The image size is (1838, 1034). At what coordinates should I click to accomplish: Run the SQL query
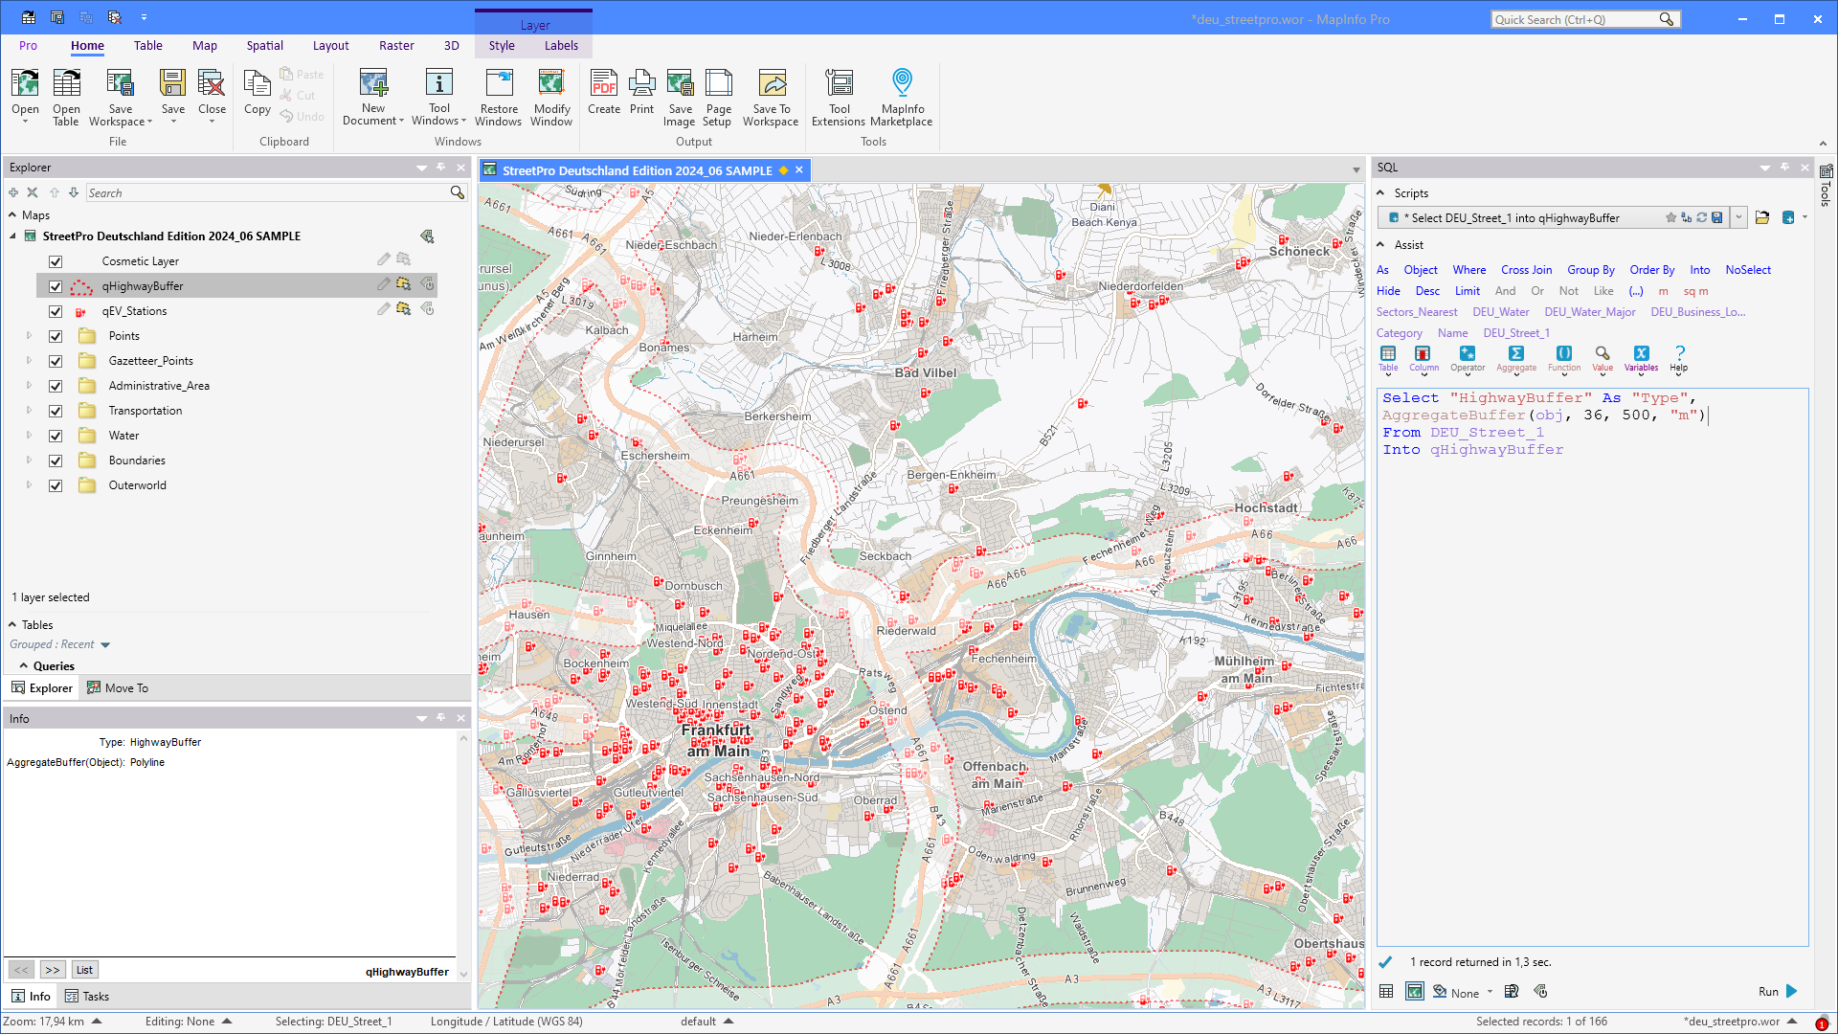(x=1779, y=992)
